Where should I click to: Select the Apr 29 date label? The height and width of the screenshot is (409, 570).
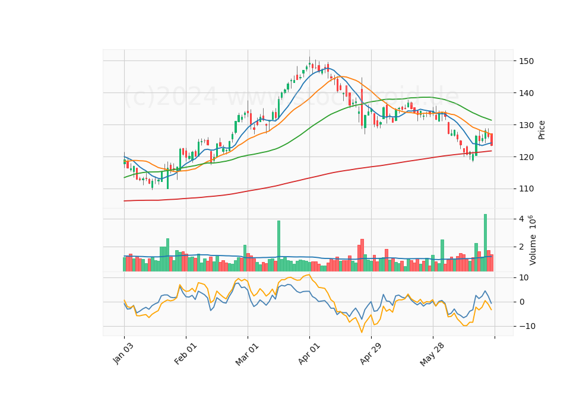370,353
